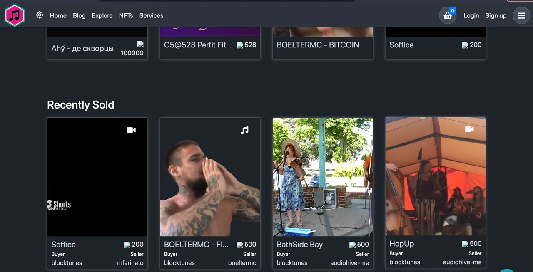This screenshot has width=533, height=272.
Task: Open the top-row Soffice title
Action: point(401,45)
